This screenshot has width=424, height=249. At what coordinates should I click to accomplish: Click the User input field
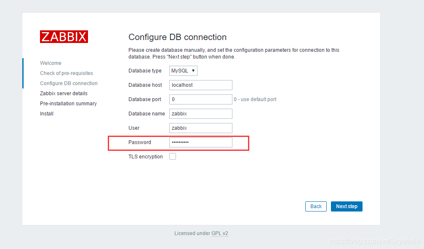[x=201, y=128]
